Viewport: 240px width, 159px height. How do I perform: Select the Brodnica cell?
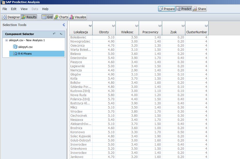tap(81, 128)
